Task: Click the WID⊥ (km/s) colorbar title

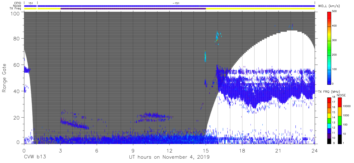Action: (329, 6)
